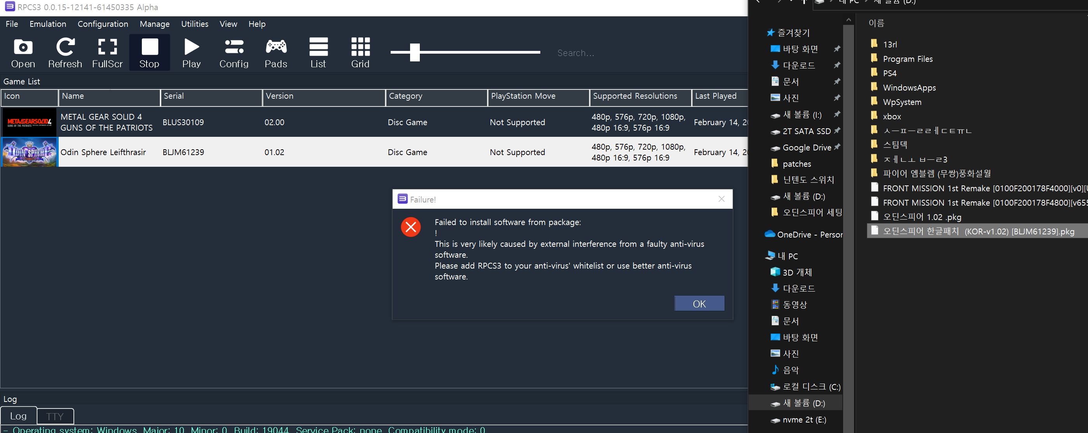This screenshot has height=433, width=1088.
Task: Open the Emulation menu
Action: coord(48,24)
